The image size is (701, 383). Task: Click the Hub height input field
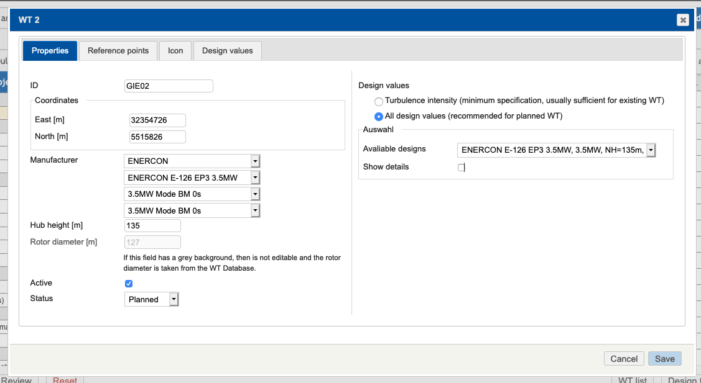152,225
